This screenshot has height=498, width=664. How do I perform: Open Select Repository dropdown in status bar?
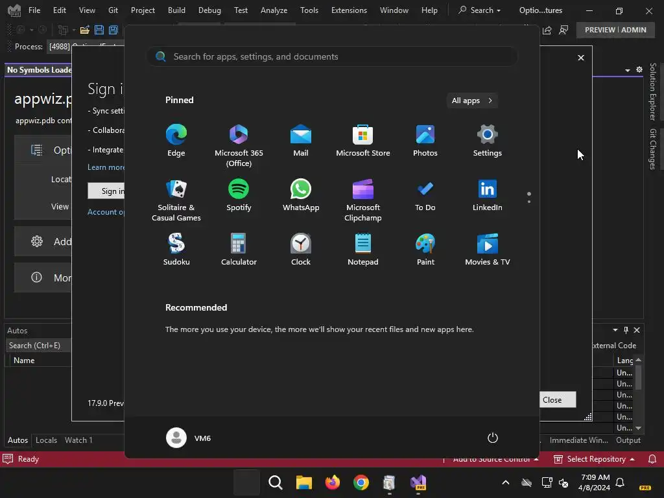coord(594,459)
